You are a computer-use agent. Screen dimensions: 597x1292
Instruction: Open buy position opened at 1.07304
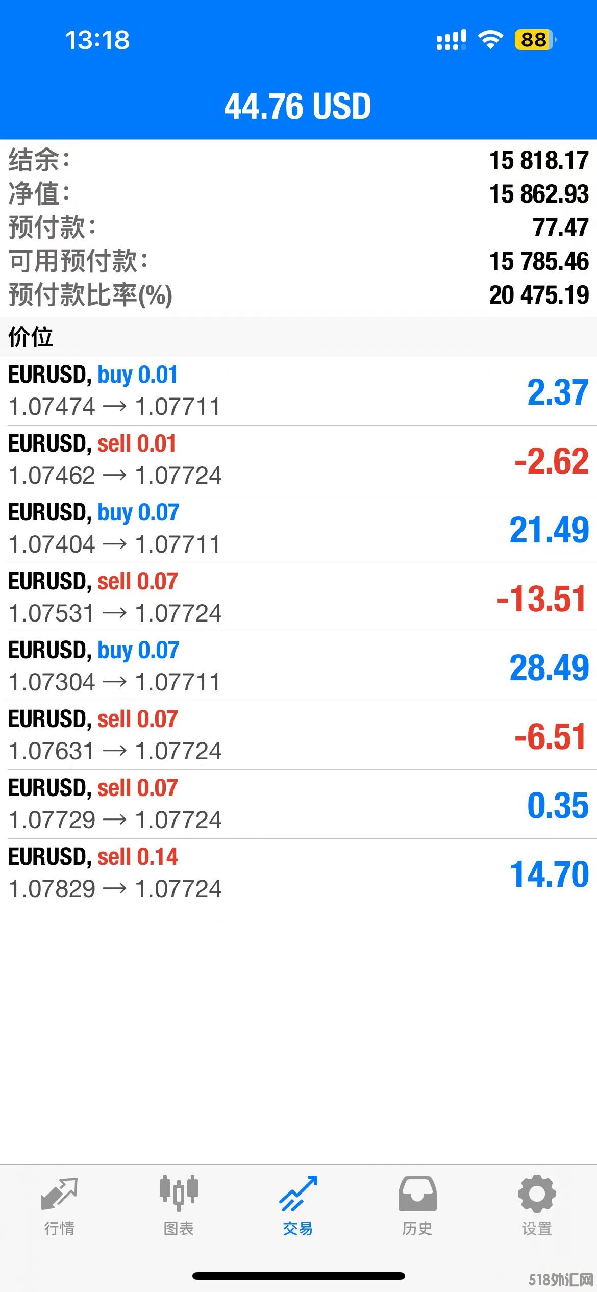click(298, 666)
